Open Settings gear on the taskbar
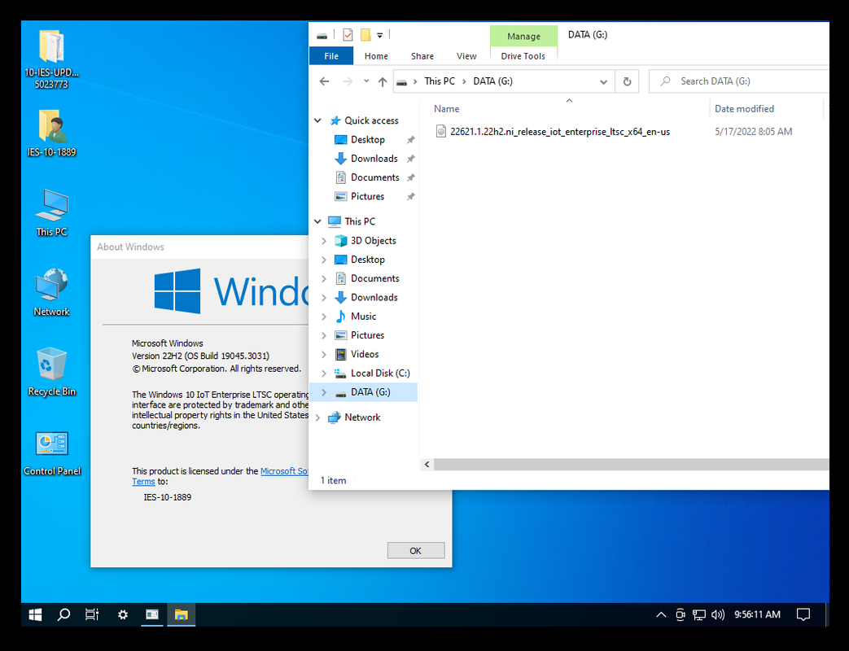The image size is (849, 651). coord(123,614)
